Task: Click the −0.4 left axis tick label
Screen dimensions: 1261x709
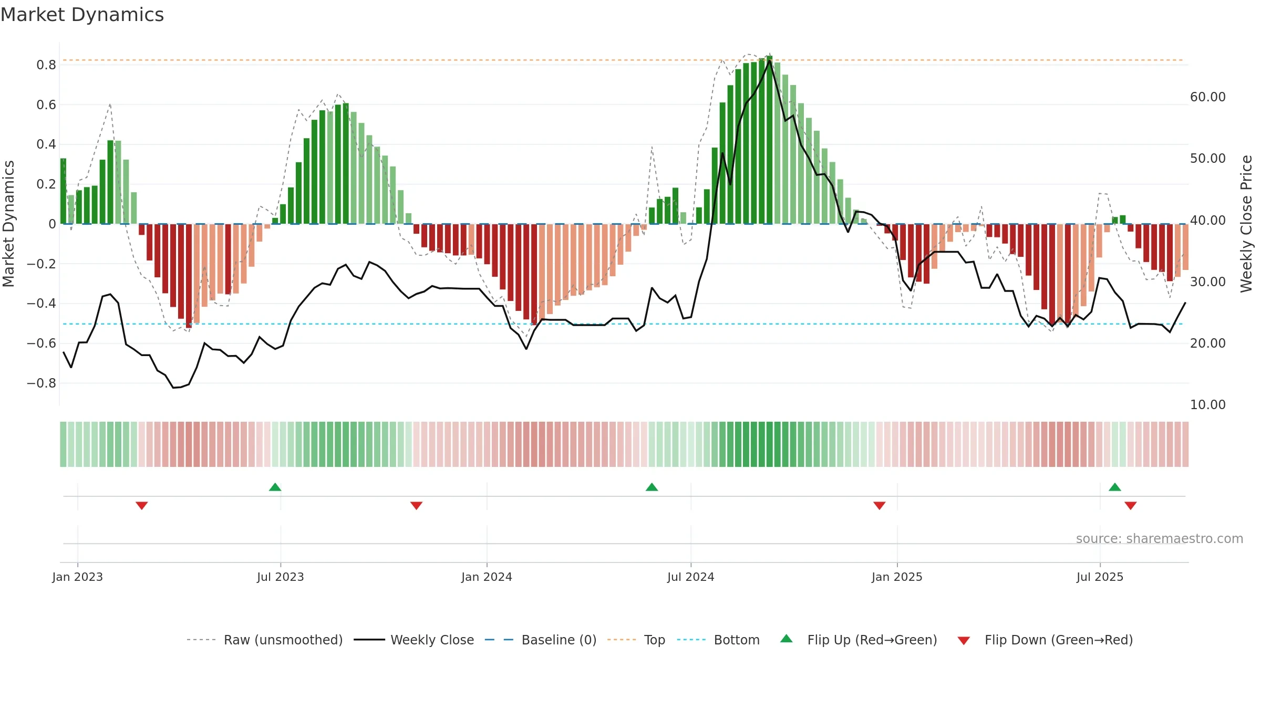Action: [42, 304]
